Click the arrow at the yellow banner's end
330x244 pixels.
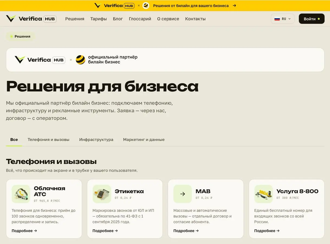pyautogui.click(x=234, y=5)
